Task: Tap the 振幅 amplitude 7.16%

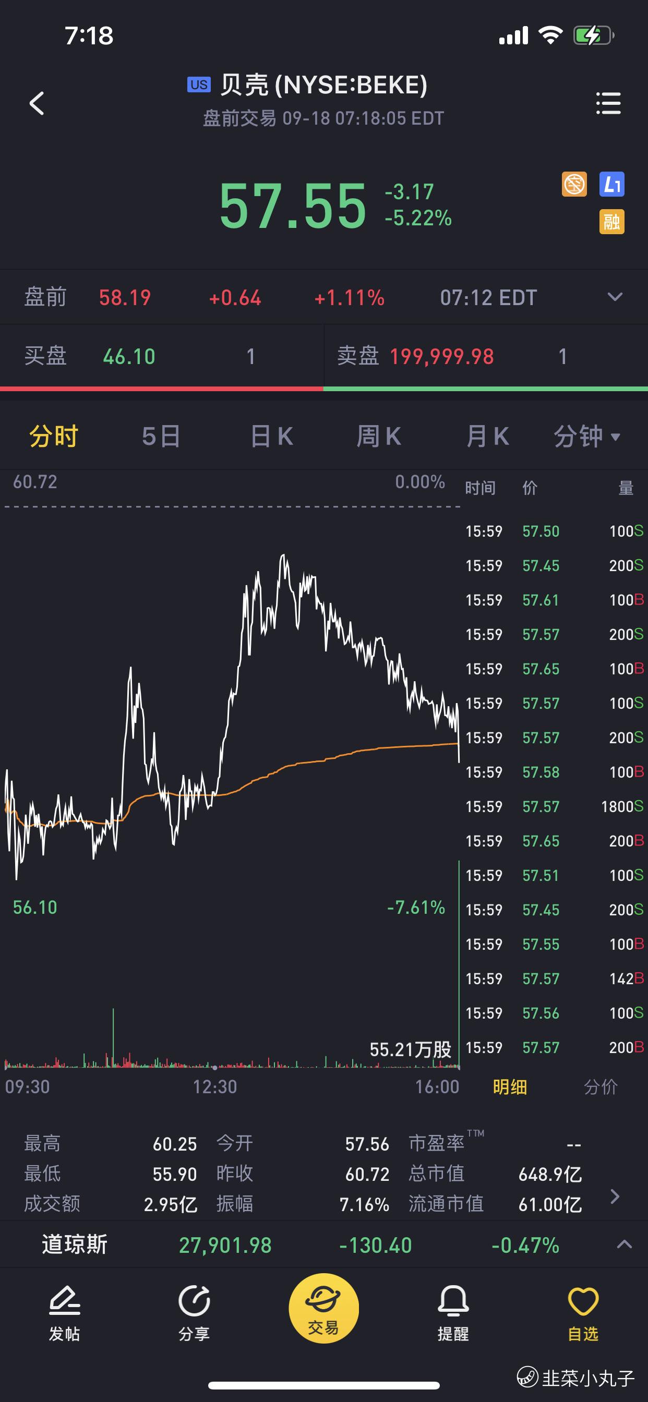Action: coord(364,1204)
